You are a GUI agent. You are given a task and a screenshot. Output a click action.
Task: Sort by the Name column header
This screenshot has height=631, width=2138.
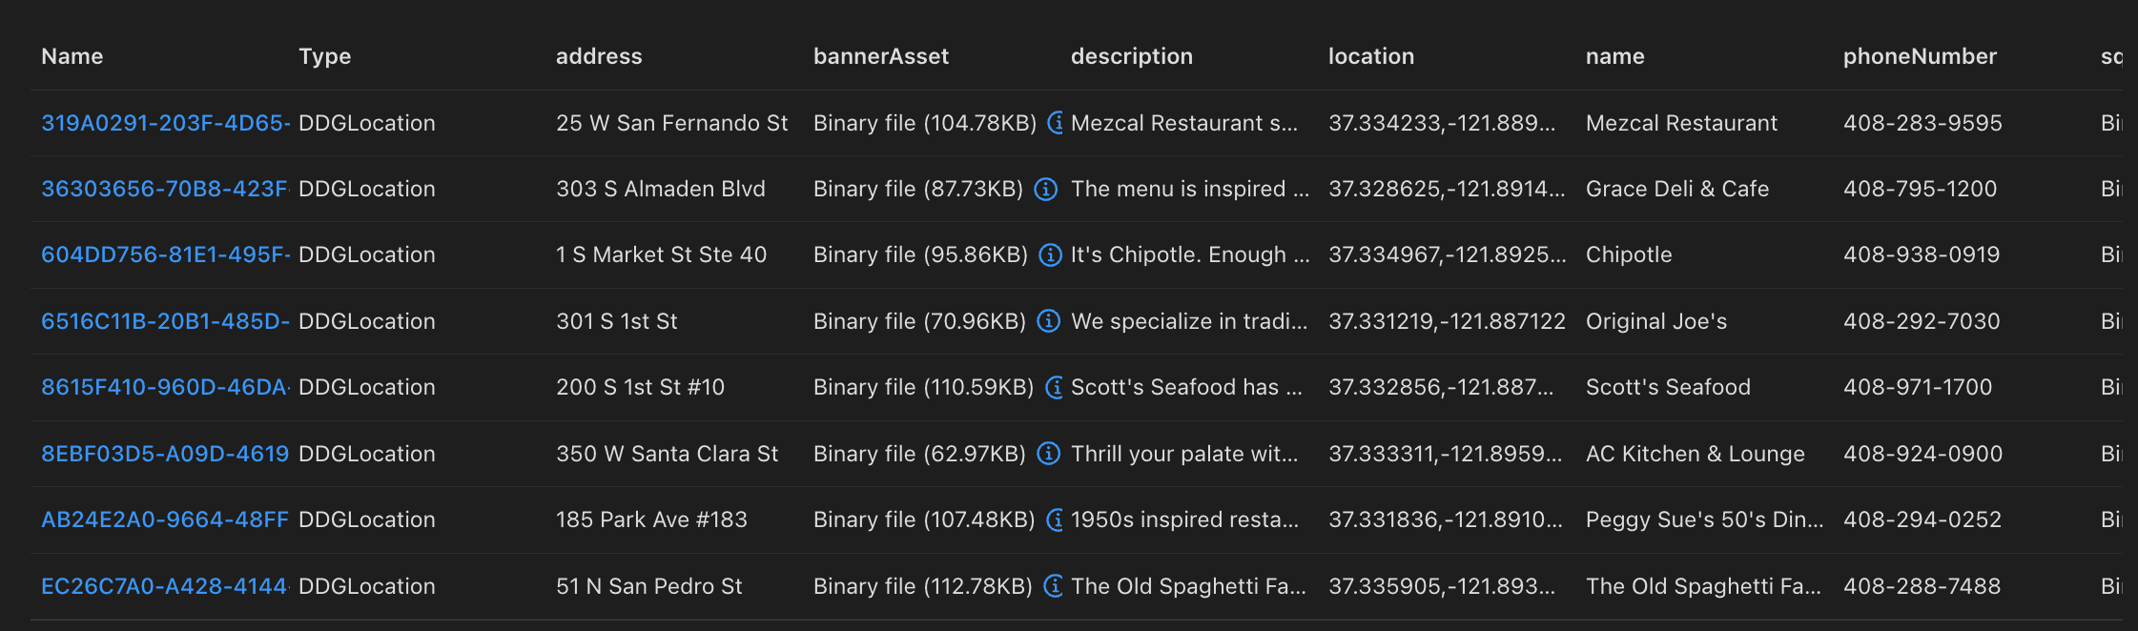(x=72, y=56)
